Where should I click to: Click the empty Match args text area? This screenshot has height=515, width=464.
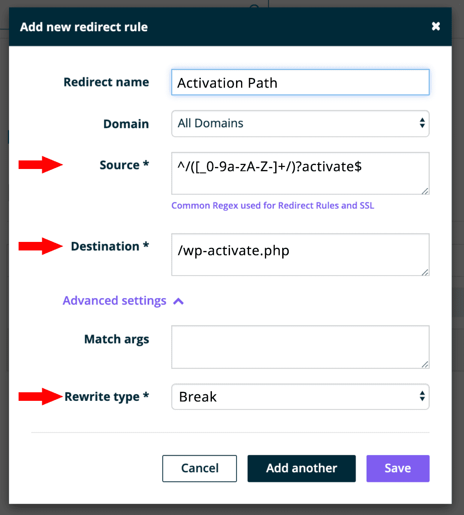[300, 347]
